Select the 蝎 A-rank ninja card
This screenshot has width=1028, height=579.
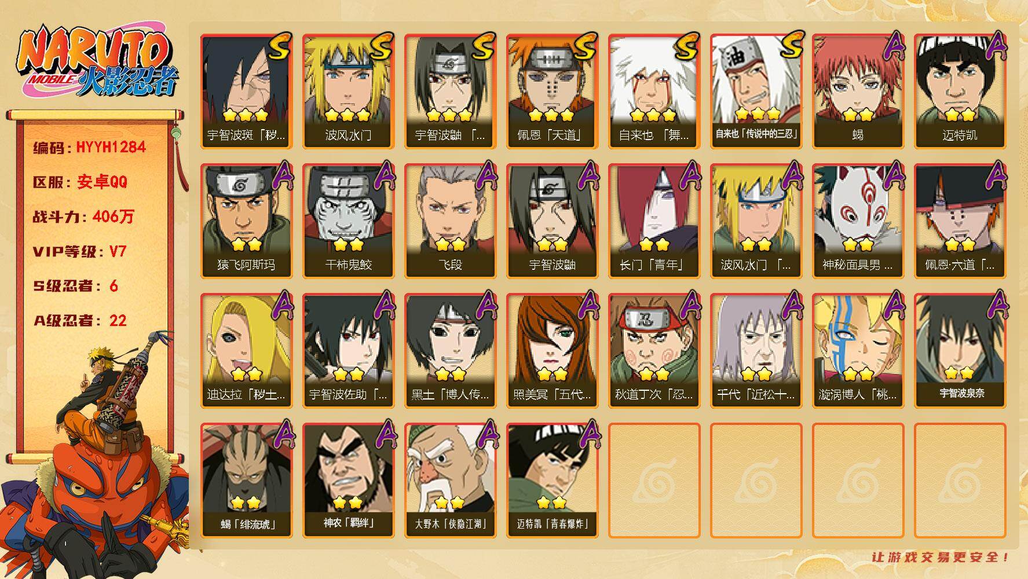tap(858, 91)
